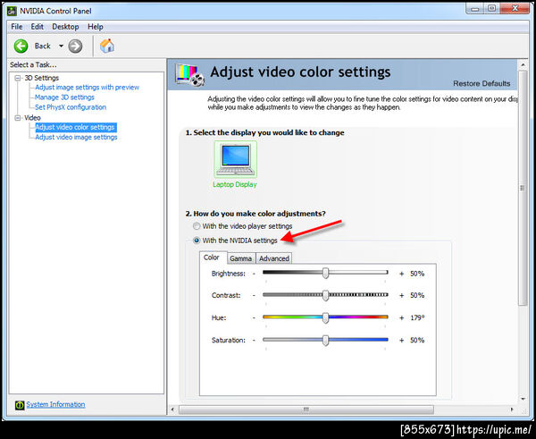The image size is (536, 439).
Task: Click the Brightness minus button
Action: click(x=254, y=274)
